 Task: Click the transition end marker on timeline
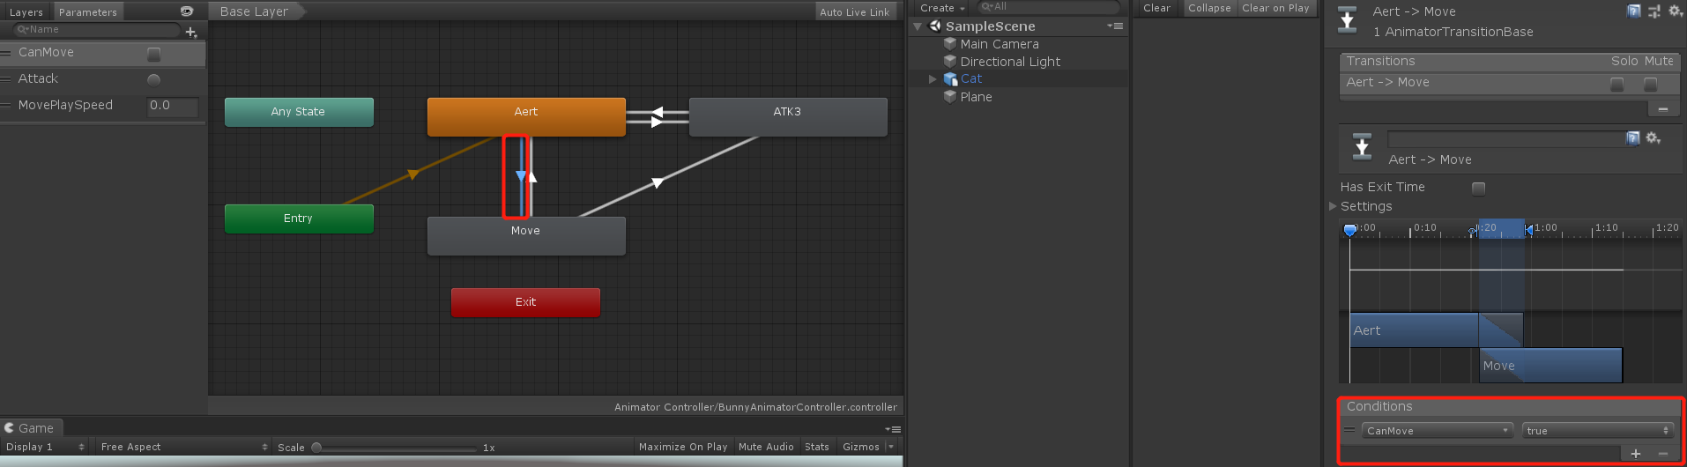(x=1527, y=230)
